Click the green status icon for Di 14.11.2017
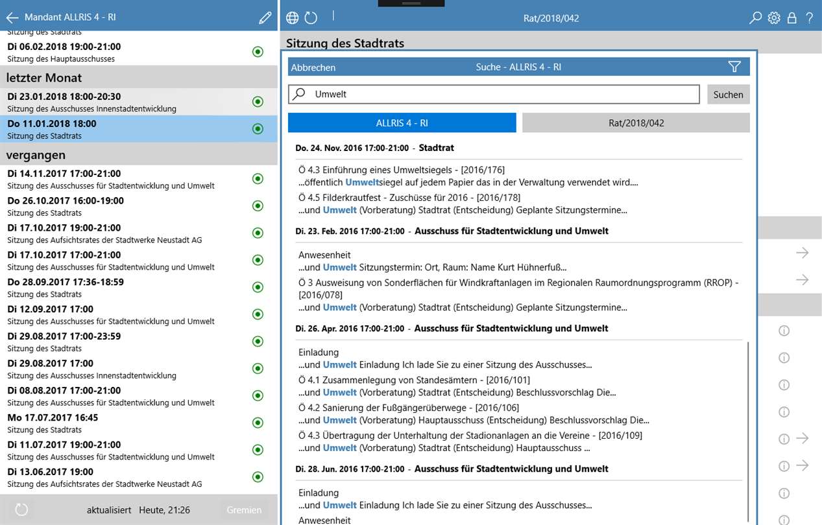This screenshot has width=822, height=525. pyautogui.click(x=258, y=179)
